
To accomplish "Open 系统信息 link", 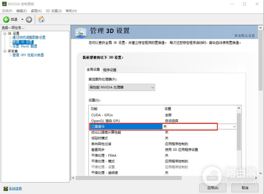I will pos(15,188).
